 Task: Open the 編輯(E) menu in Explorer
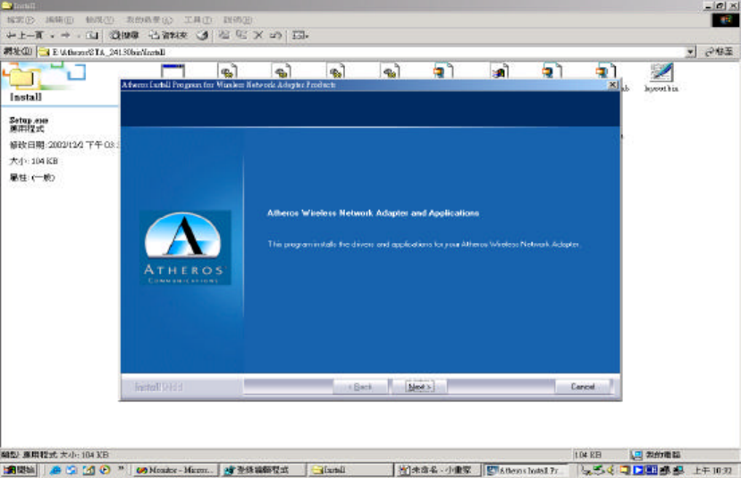pos(59,20)
